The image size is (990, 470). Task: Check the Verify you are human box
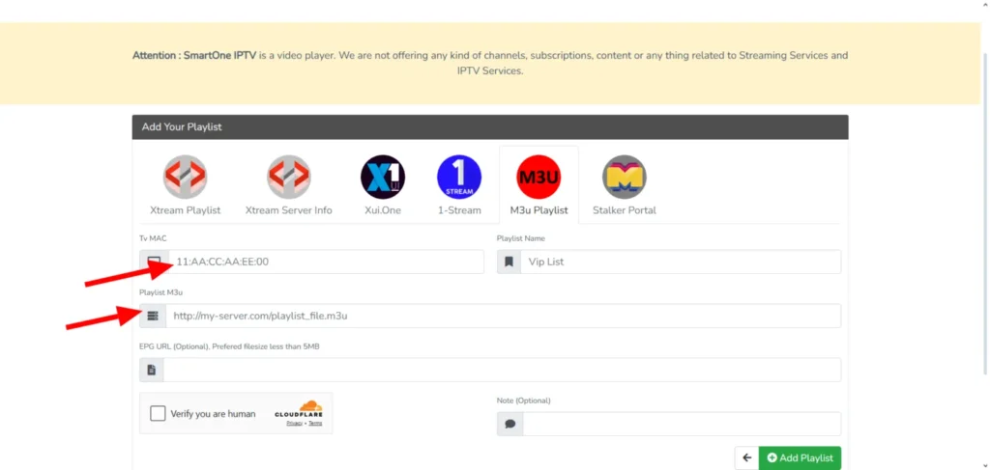pyautogui.click(x=158, y=414)
